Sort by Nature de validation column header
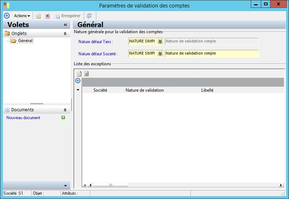The image size is (289, 199). coord(145,90)
